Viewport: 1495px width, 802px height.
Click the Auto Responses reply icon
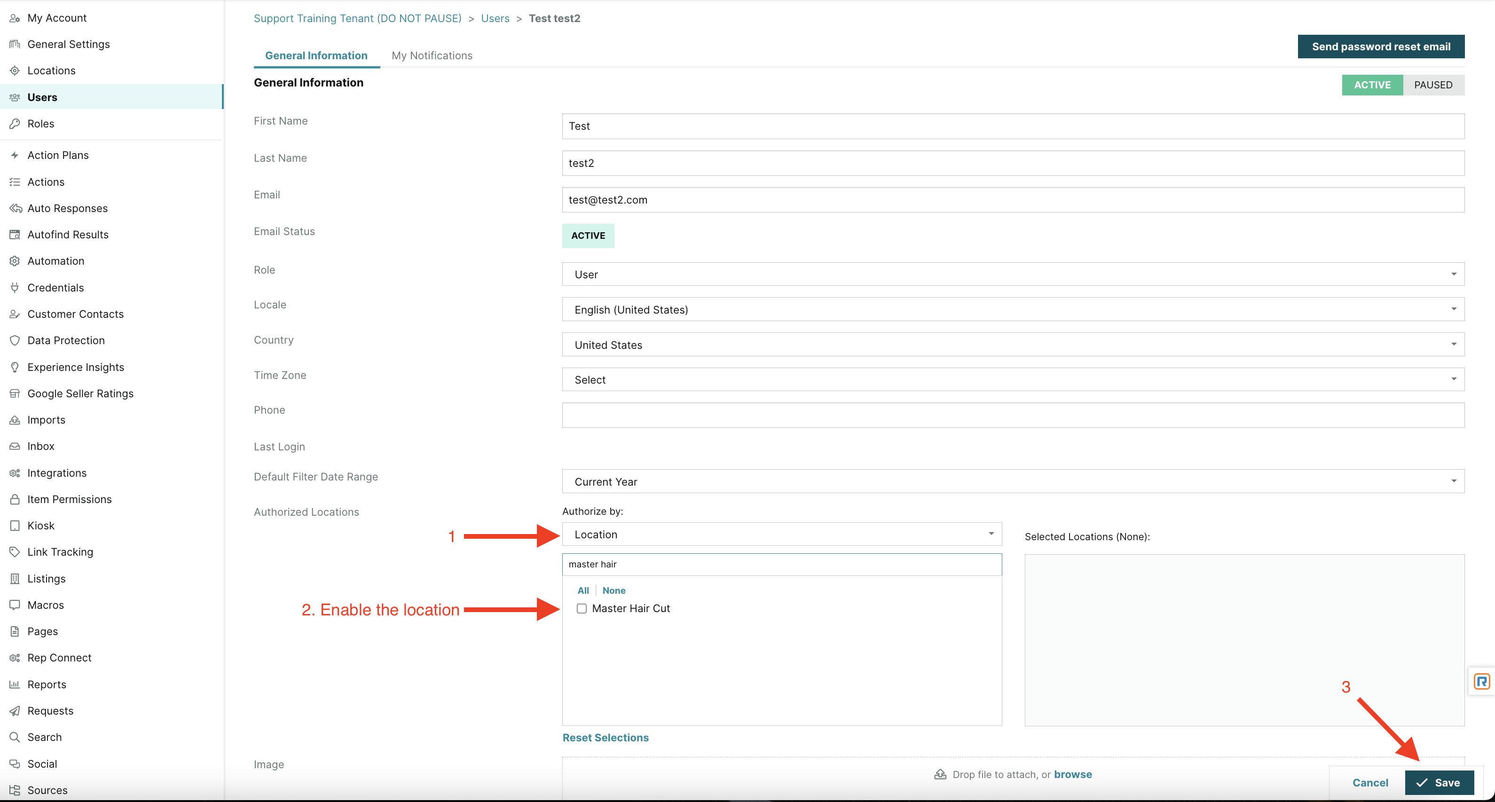click(x=15, y=208)
